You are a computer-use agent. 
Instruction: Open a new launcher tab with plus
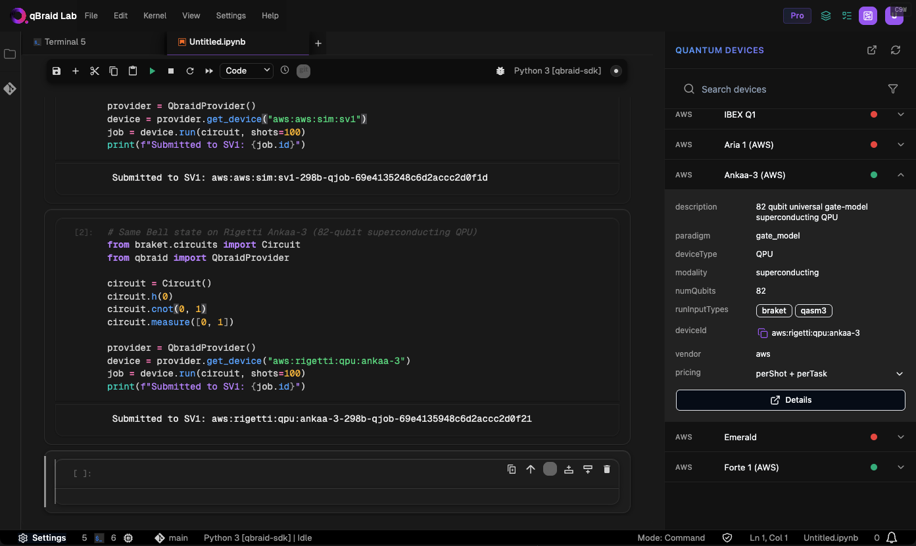click(318, 43)
